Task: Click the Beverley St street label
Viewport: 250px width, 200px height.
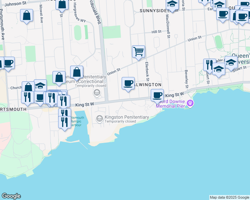Action: (x=186, y=79)
